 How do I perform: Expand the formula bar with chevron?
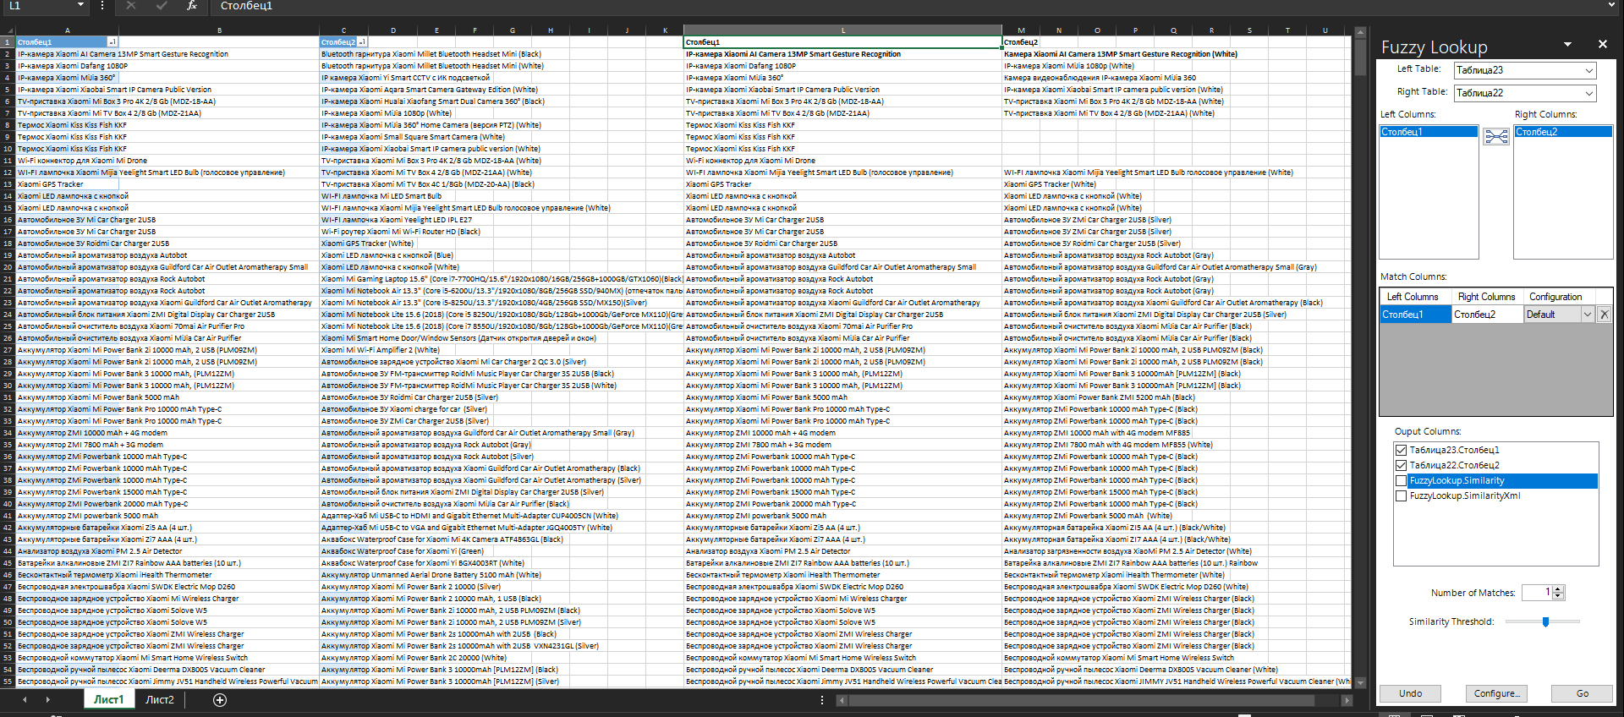coord(1612,5)
